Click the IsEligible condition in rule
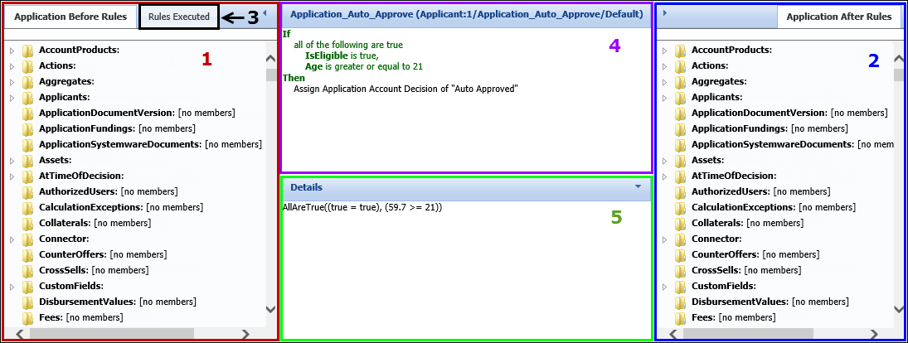Screen dimensions: 908x343 pyautogui.click(x=341, y=56)
